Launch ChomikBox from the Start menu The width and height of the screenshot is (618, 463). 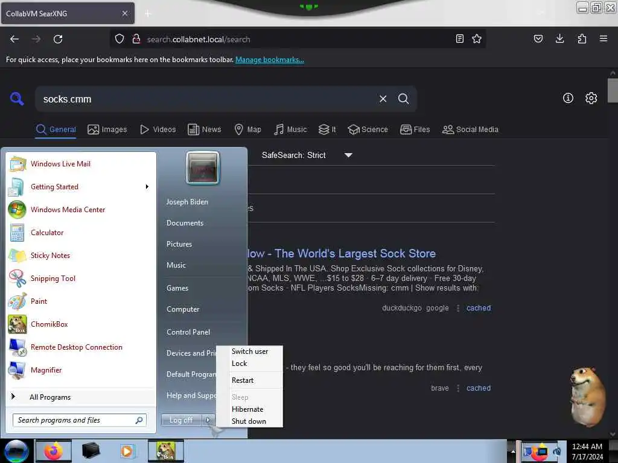pos(81,324)
